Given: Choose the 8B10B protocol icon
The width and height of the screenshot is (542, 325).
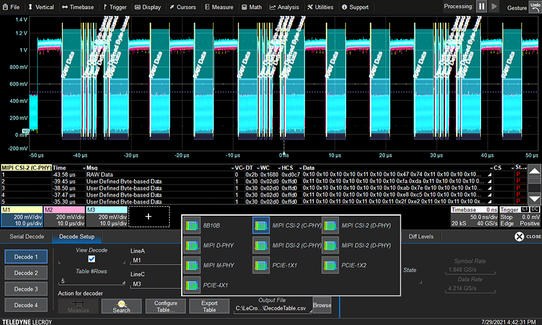Looking at the screenshot, I should coord(193,226).
